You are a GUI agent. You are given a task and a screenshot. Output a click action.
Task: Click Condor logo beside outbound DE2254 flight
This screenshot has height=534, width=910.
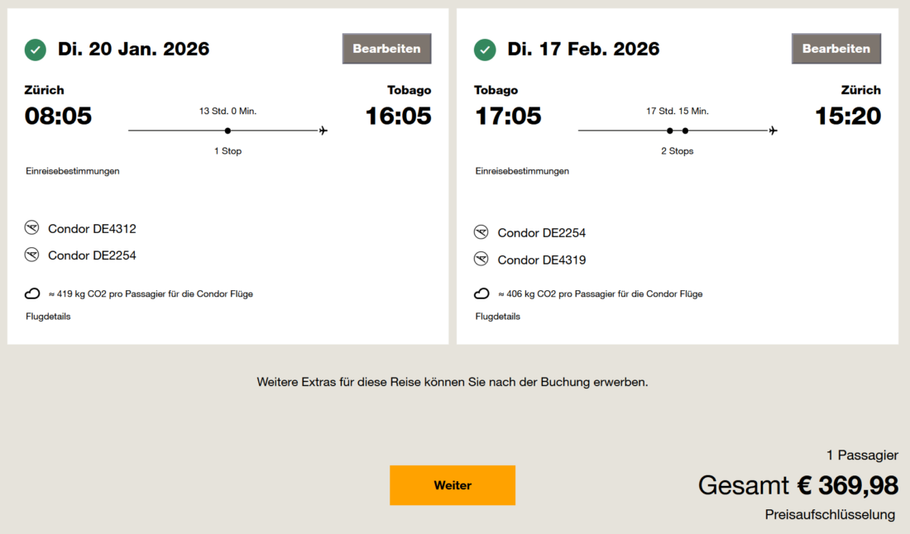point(32,255)
